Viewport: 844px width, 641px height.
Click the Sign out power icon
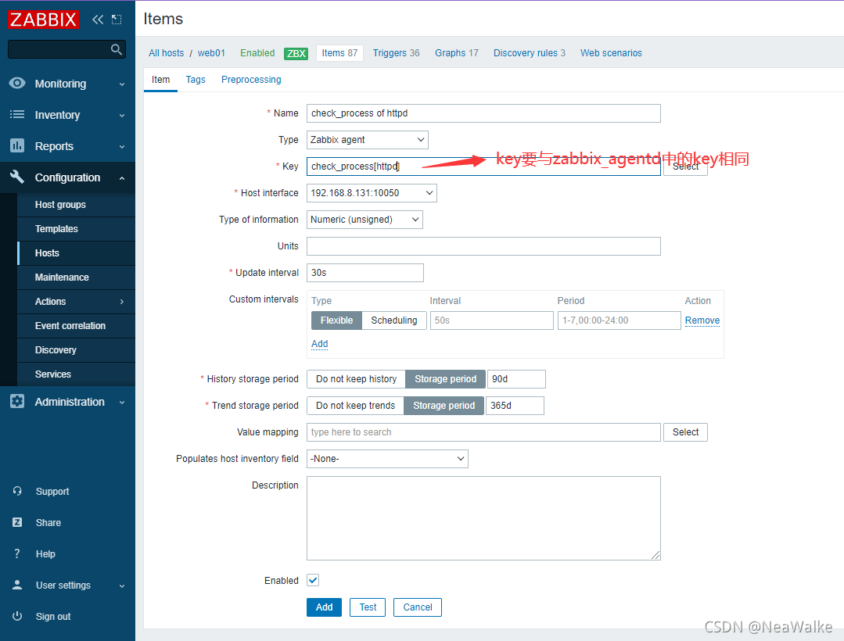17,616
